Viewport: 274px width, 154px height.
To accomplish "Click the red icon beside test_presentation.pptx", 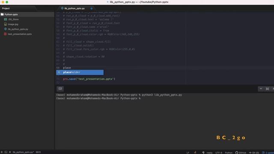I will (6, 34).
